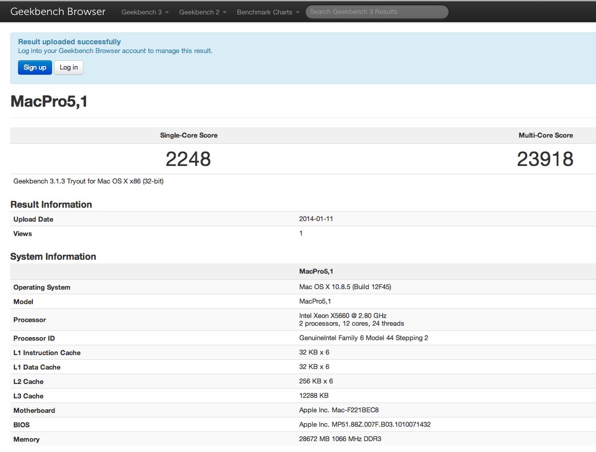The image size is (596, 452).
Task: Select the multi-core value 23918
Action: pos(545,159)
